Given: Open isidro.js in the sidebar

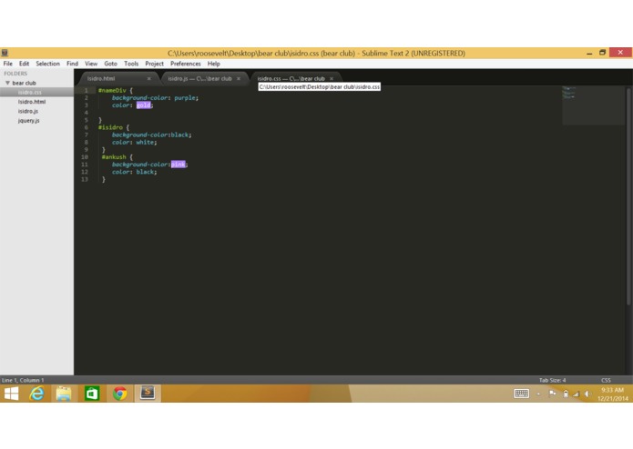Looking at the screenshot, I should click(28, 111).
